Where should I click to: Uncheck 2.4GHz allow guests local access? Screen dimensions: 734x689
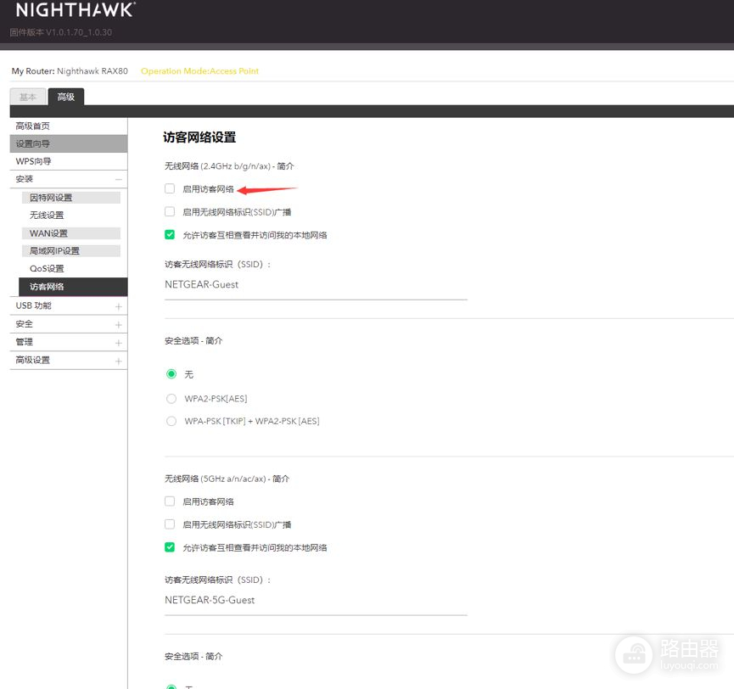[170, 235]
